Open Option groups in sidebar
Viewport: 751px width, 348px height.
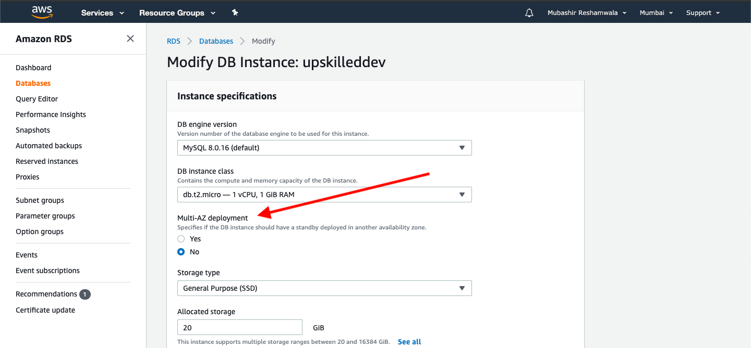pos(40,231)
